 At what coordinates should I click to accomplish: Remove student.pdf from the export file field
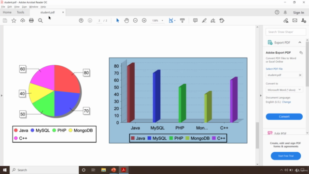(300, 75)
